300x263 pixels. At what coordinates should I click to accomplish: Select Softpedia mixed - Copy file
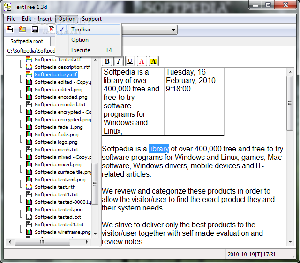pos(62,157)
